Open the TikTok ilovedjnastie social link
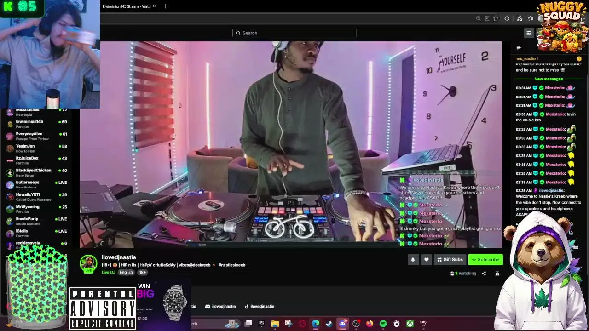The image size is (589, 331). [260, 307]
